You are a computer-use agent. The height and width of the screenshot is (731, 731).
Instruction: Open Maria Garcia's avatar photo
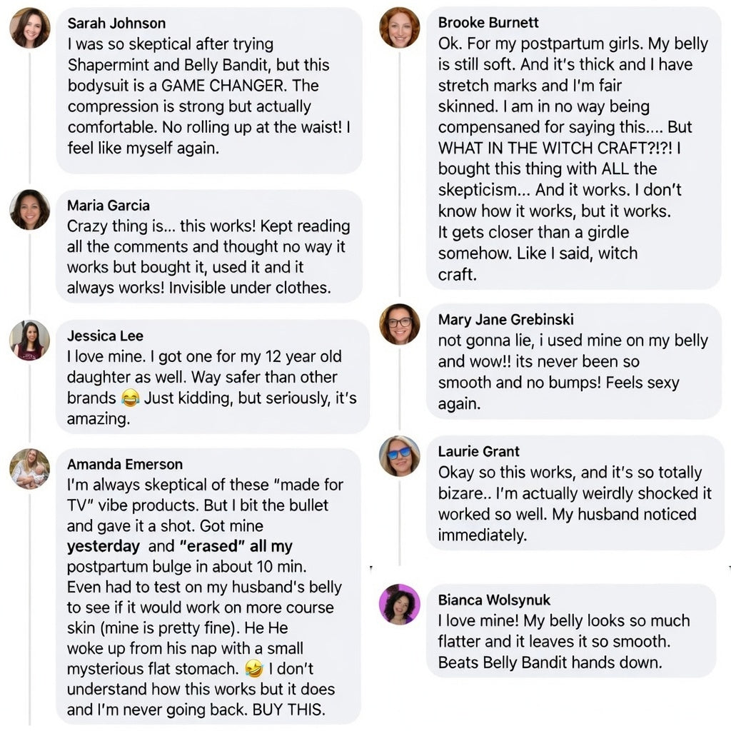(x=30, y=210)
